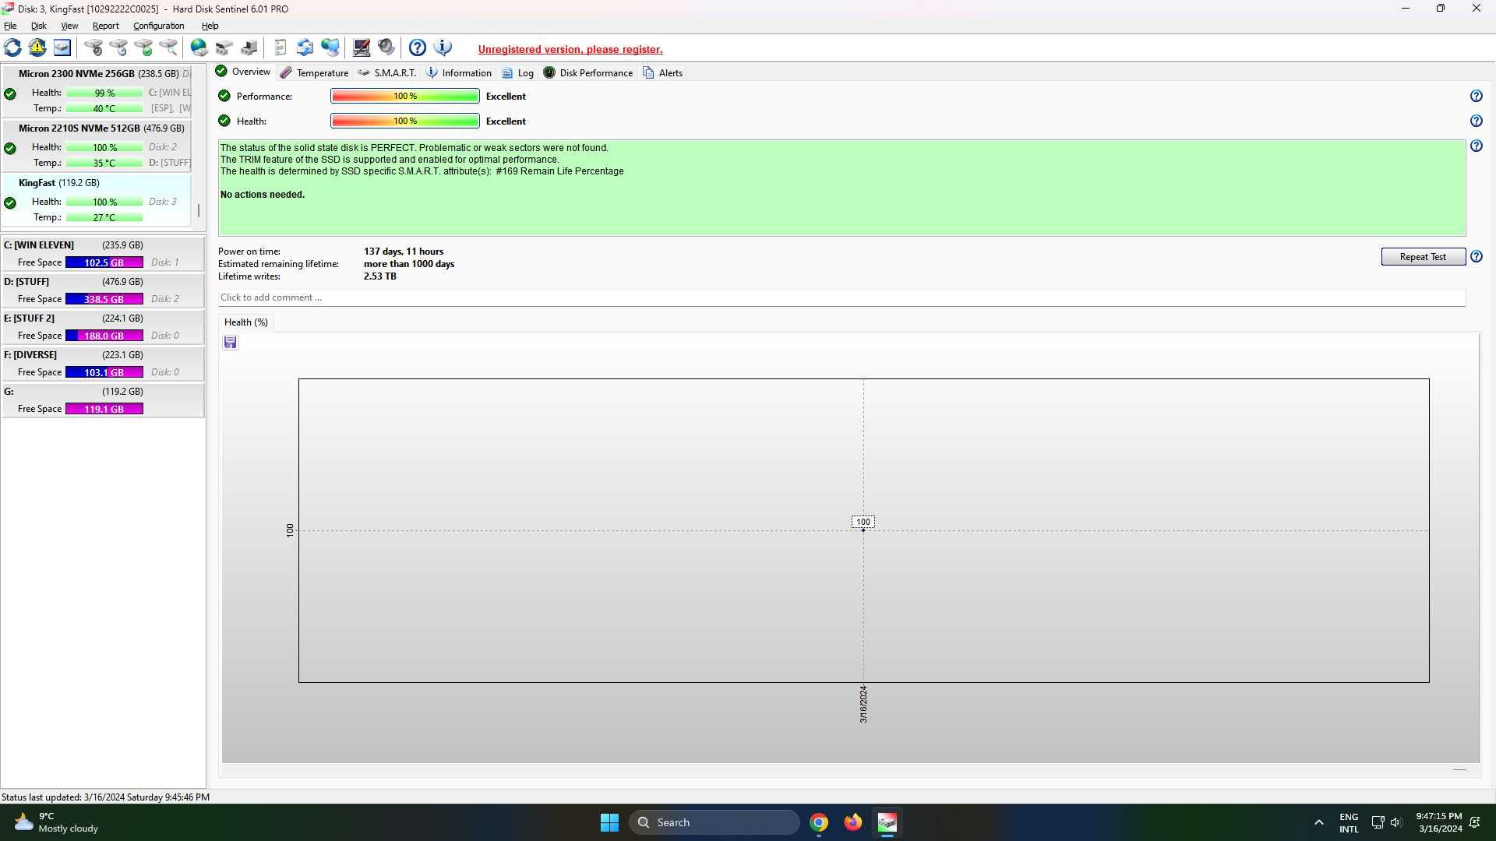Open Firefox from the taskbar
Viewport: 1496px width, 841px height.
853,822
